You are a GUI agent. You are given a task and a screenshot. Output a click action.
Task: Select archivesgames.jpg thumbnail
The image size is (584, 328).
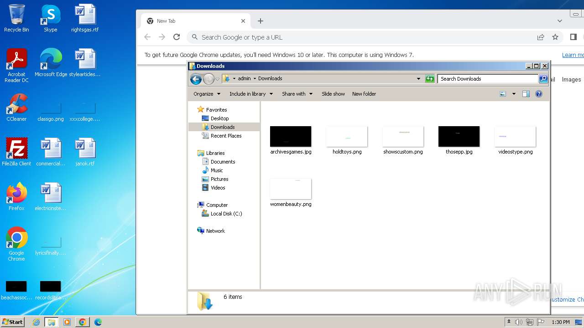click(291, 140)
